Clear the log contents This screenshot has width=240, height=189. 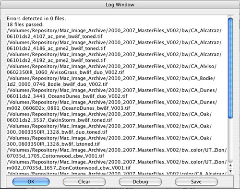pyautogui.click(x=84, y=182)
